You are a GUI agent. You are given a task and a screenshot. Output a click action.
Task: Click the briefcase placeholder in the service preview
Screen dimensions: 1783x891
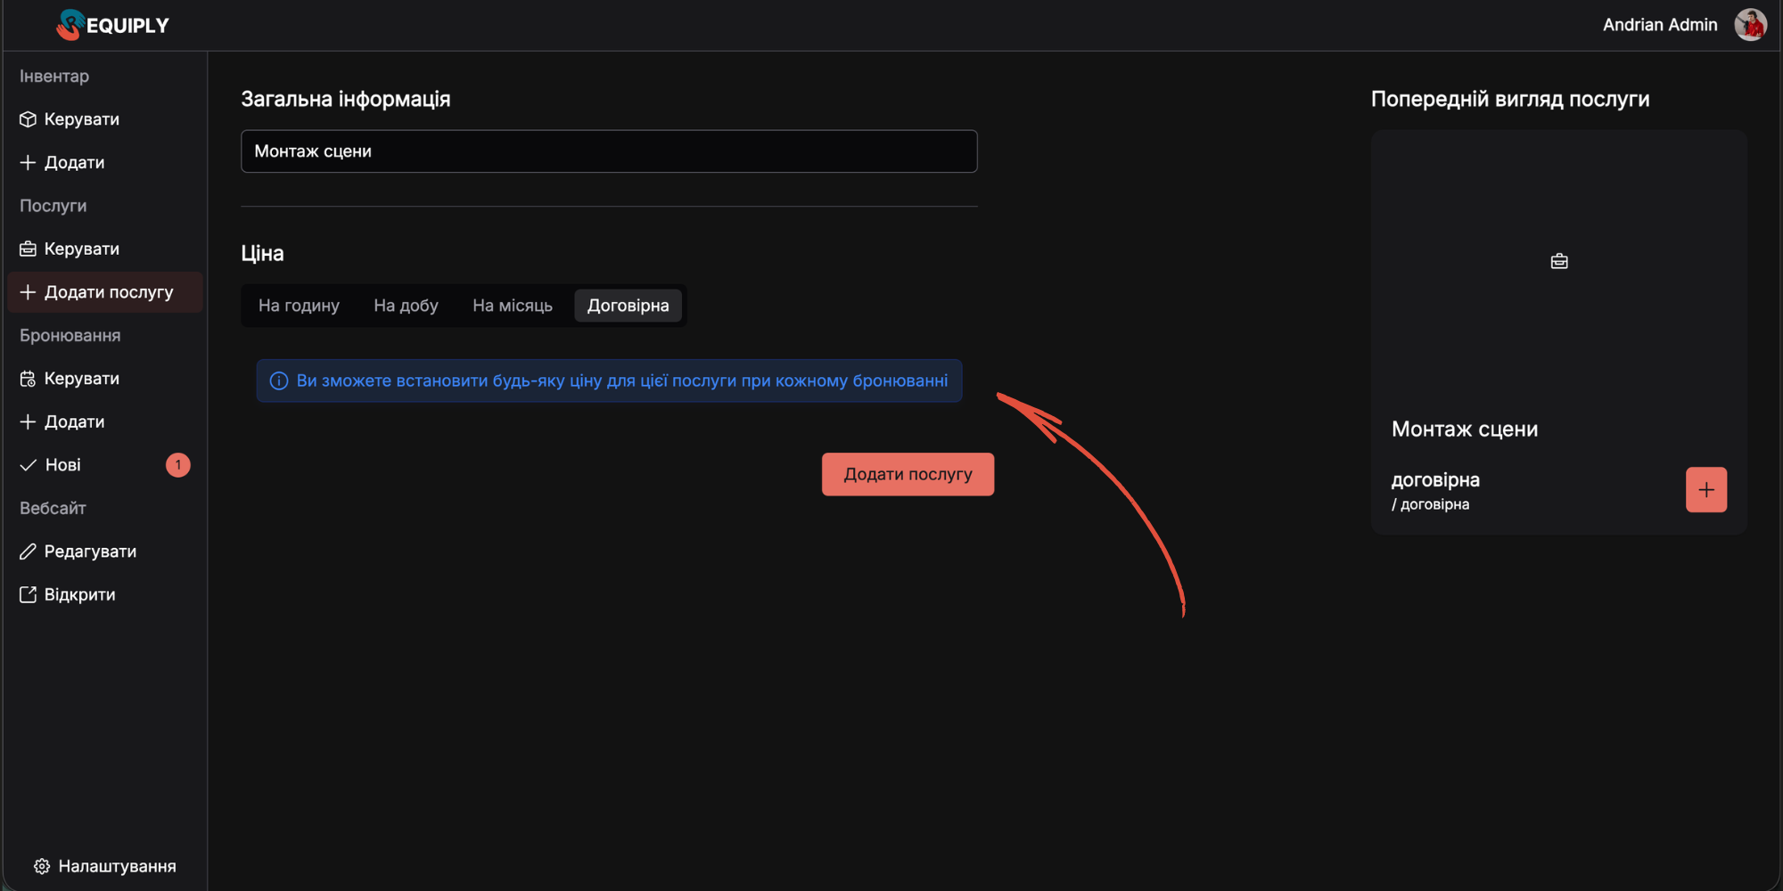click(1558, 261)
